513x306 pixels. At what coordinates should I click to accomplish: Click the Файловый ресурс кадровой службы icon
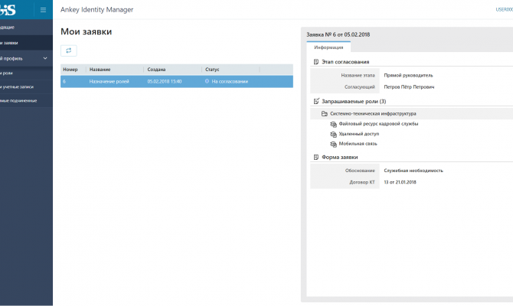[x=333, y=123]
